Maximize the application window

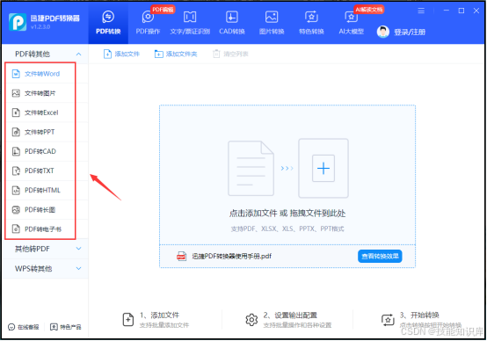click(462, 11)
